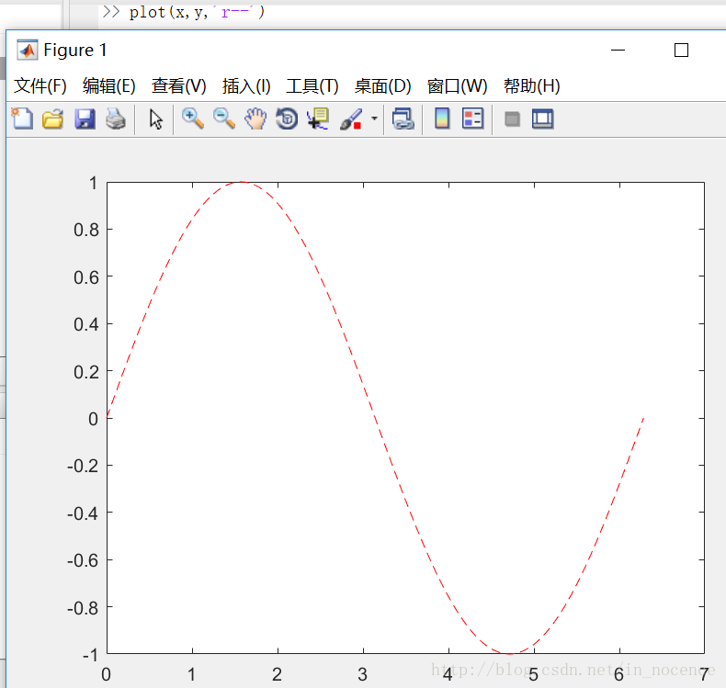
Task: Show plot tools and dock figure
Action: tap(543, 118)
